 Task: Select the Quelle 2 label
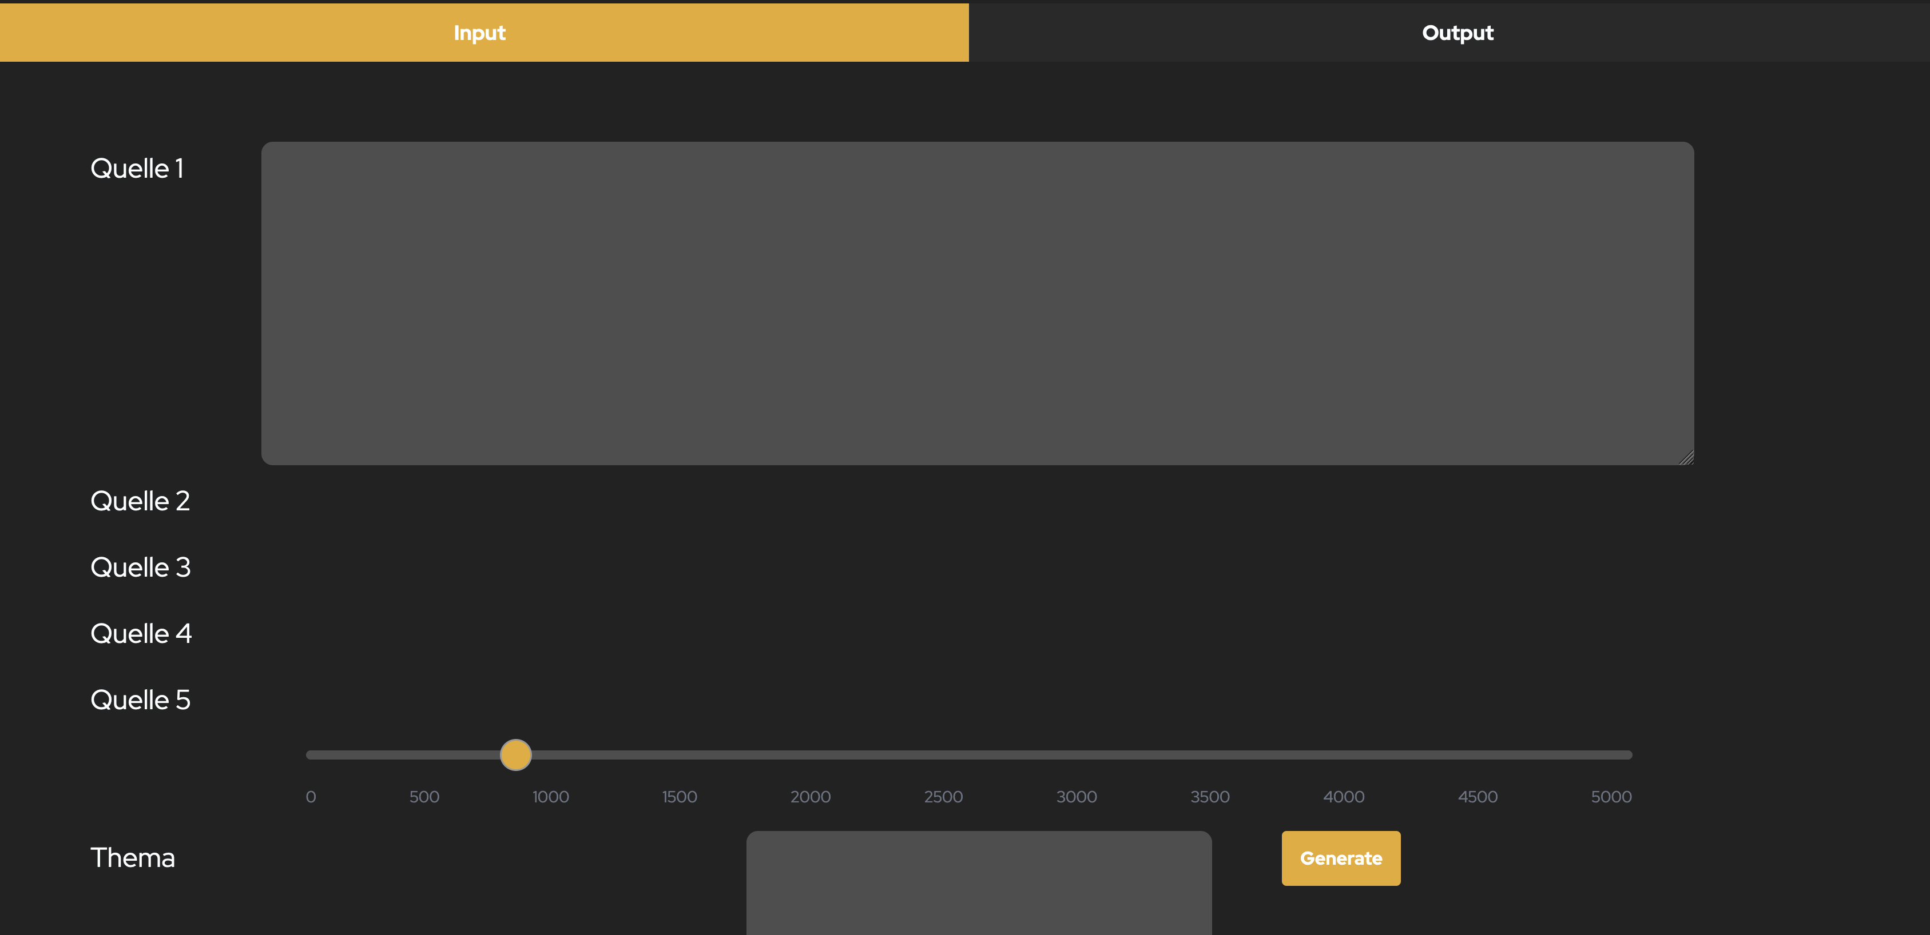point(140,501)
